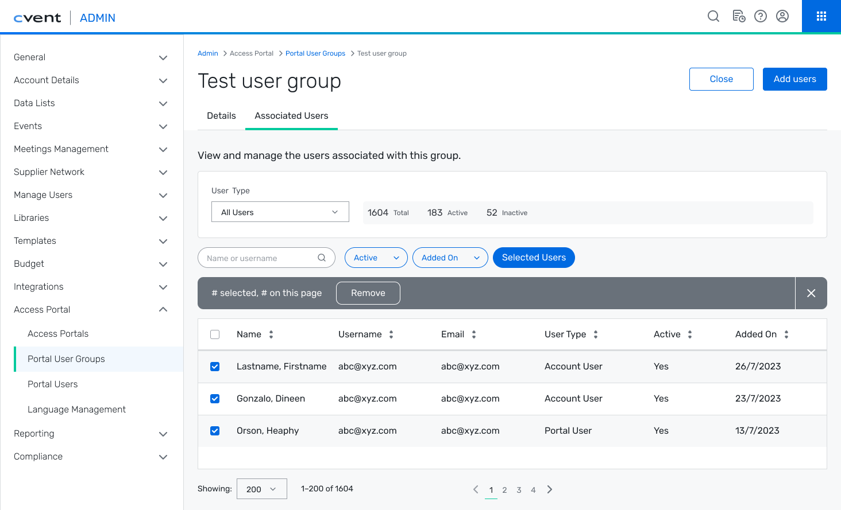Follow the Portal User Groups breadcrumb

(x=315, y=53)
